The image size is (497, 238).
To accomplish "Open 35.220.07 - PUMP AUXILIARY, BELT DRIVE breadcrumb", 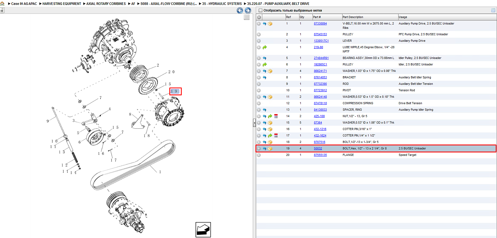I will click(x=278, y=4).
